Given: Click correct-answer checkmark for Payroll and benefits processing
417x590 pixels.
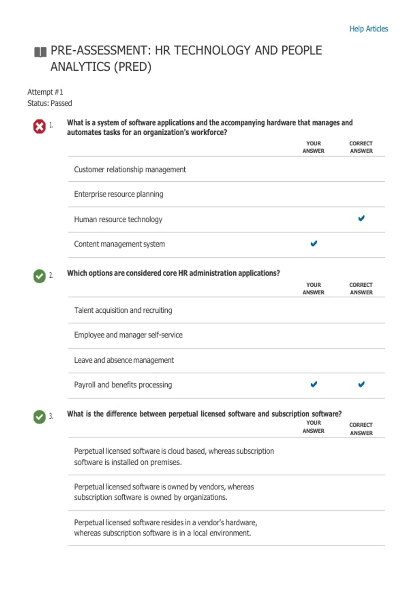Looking at the screenshot, I should (x=361, y=384).
